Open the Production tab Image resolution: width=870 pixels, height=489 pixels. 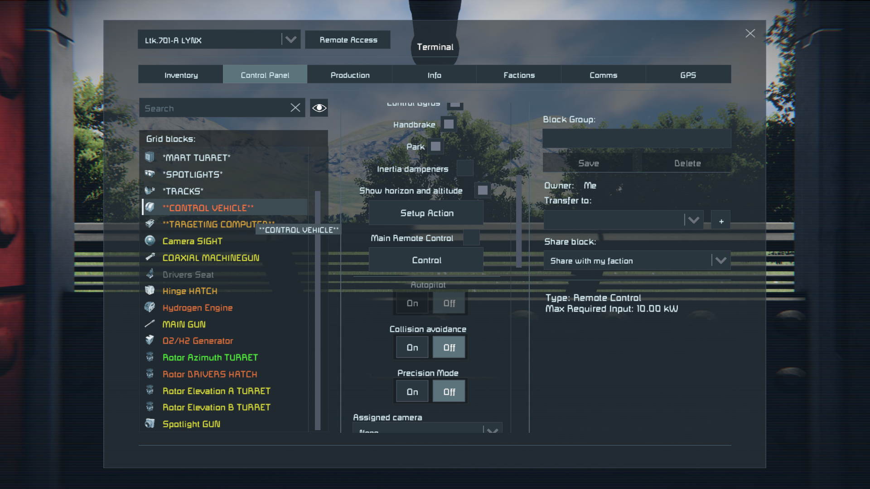tap(350, 75)
